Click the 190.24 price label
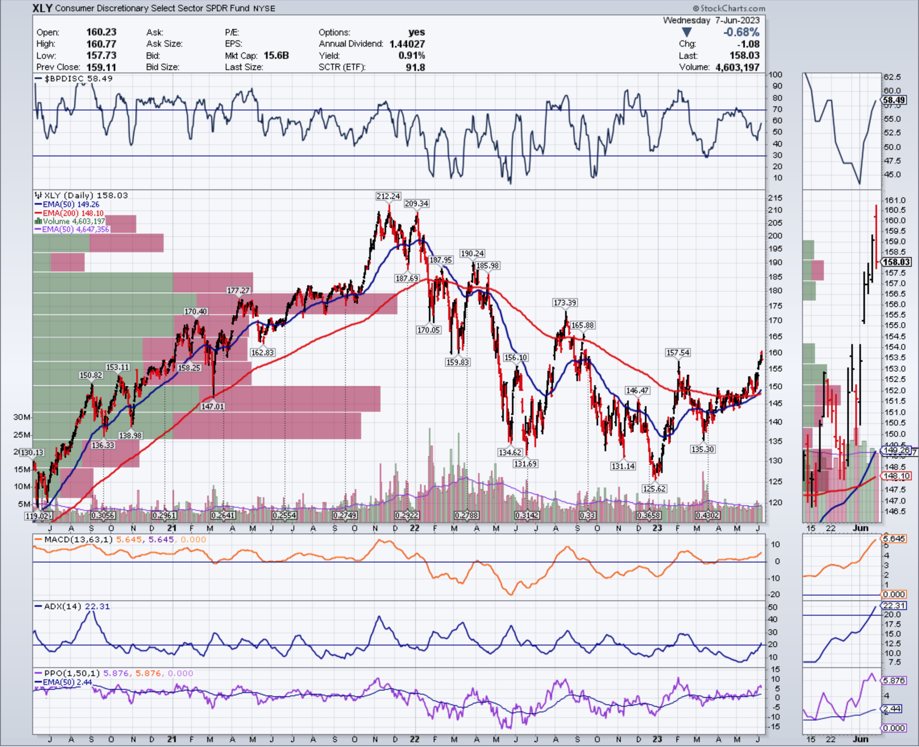 click(x=472, y=253)
